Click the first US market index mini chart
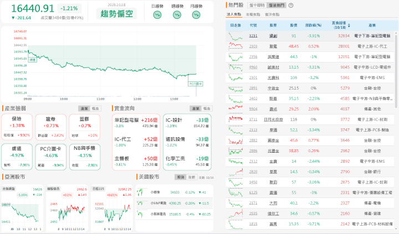The width and height of the screenshot is (399, 234). [x=141, y=192]
